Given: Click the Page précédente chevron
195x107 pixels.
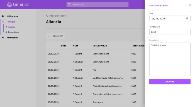Looking at the screenshot, I should click(47, 16).
